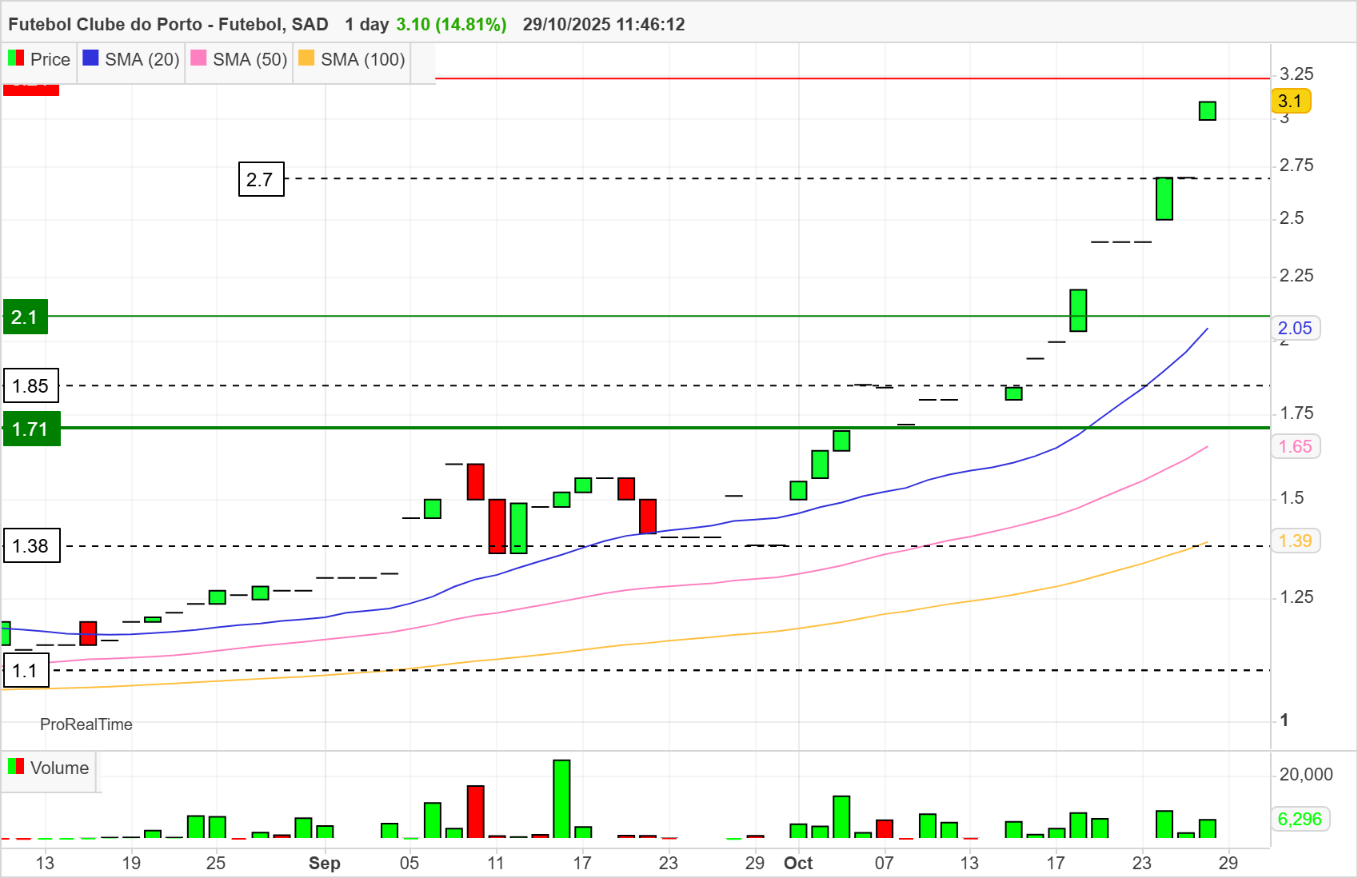Click the 2.75 price axis label

coord(1296,166)
